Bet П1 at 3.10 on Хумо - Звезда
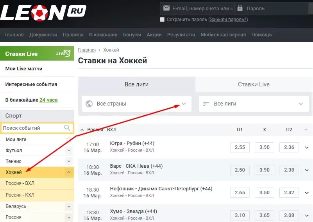The image size is (313, 222). coord(240,215)
